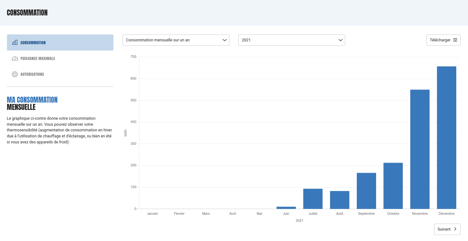Screen dimensions: 468x241
Task: Click the Décembre bar in chart
Action: (446, 138)
